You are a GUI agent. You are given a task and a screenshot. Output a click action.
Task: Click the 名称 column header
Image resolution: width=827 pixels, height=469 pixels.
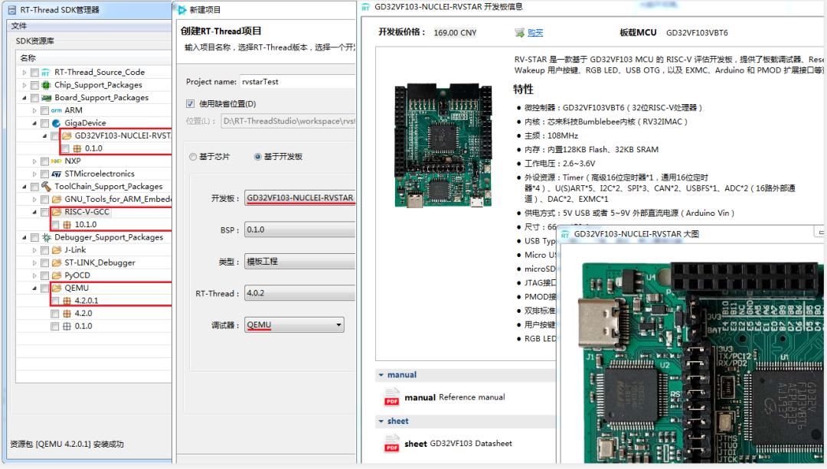28,58
